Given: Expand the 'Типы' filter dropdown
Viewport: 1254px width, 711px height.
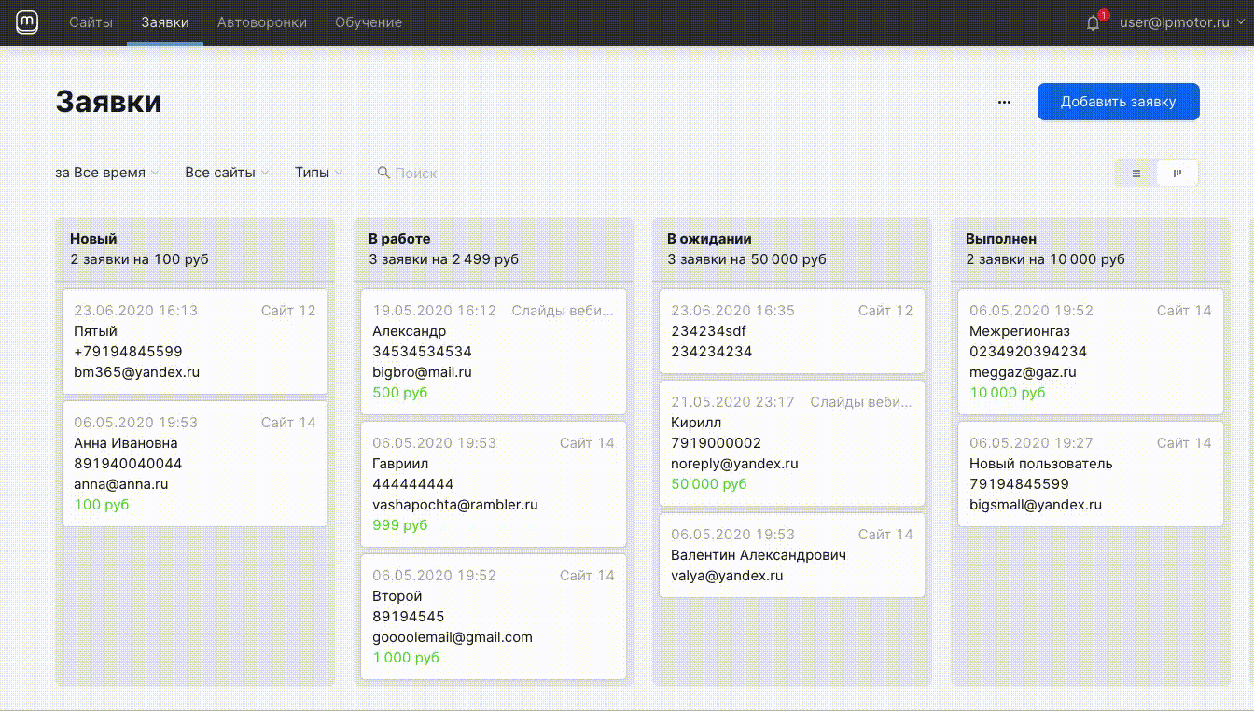Looking at the screenshot, I should 318,173.
